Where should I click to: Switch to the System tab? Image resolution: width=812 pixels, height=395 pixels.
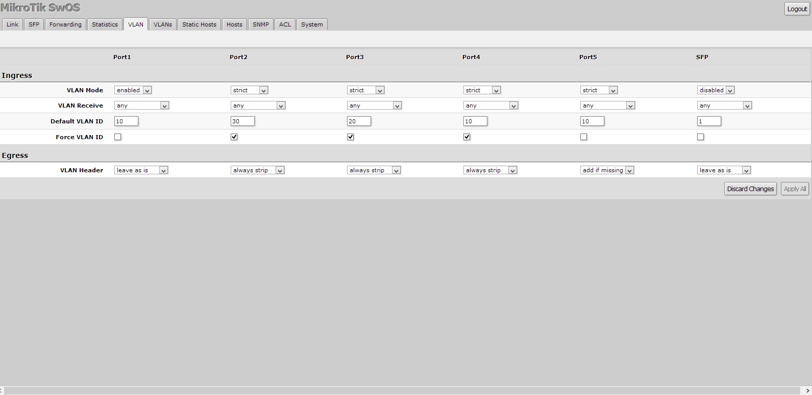tap(312, 24)
